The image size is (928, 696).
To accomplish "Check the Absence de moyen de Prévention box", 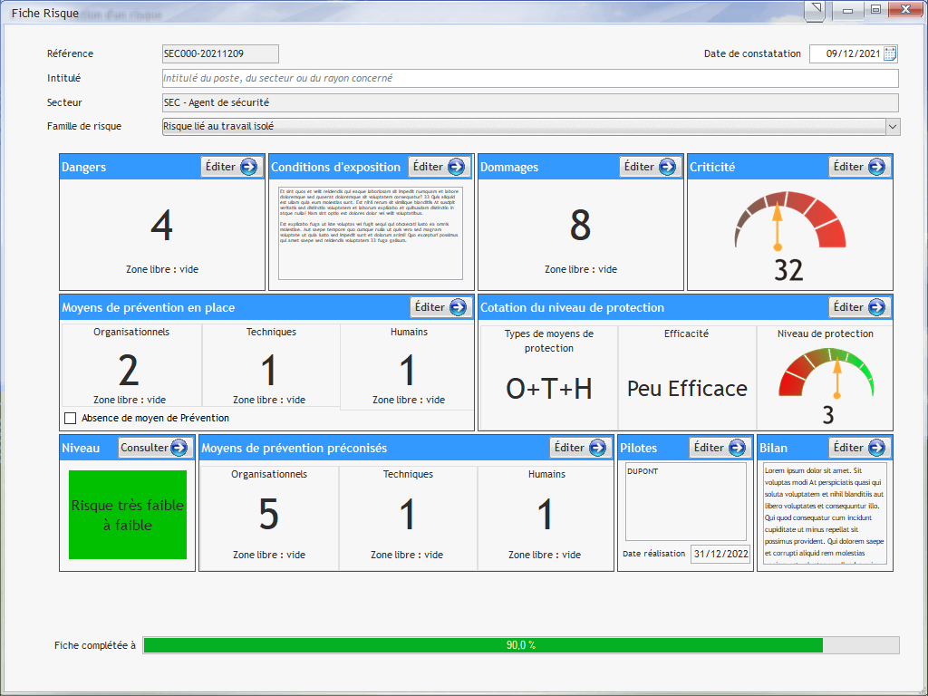I will [71, 419].
